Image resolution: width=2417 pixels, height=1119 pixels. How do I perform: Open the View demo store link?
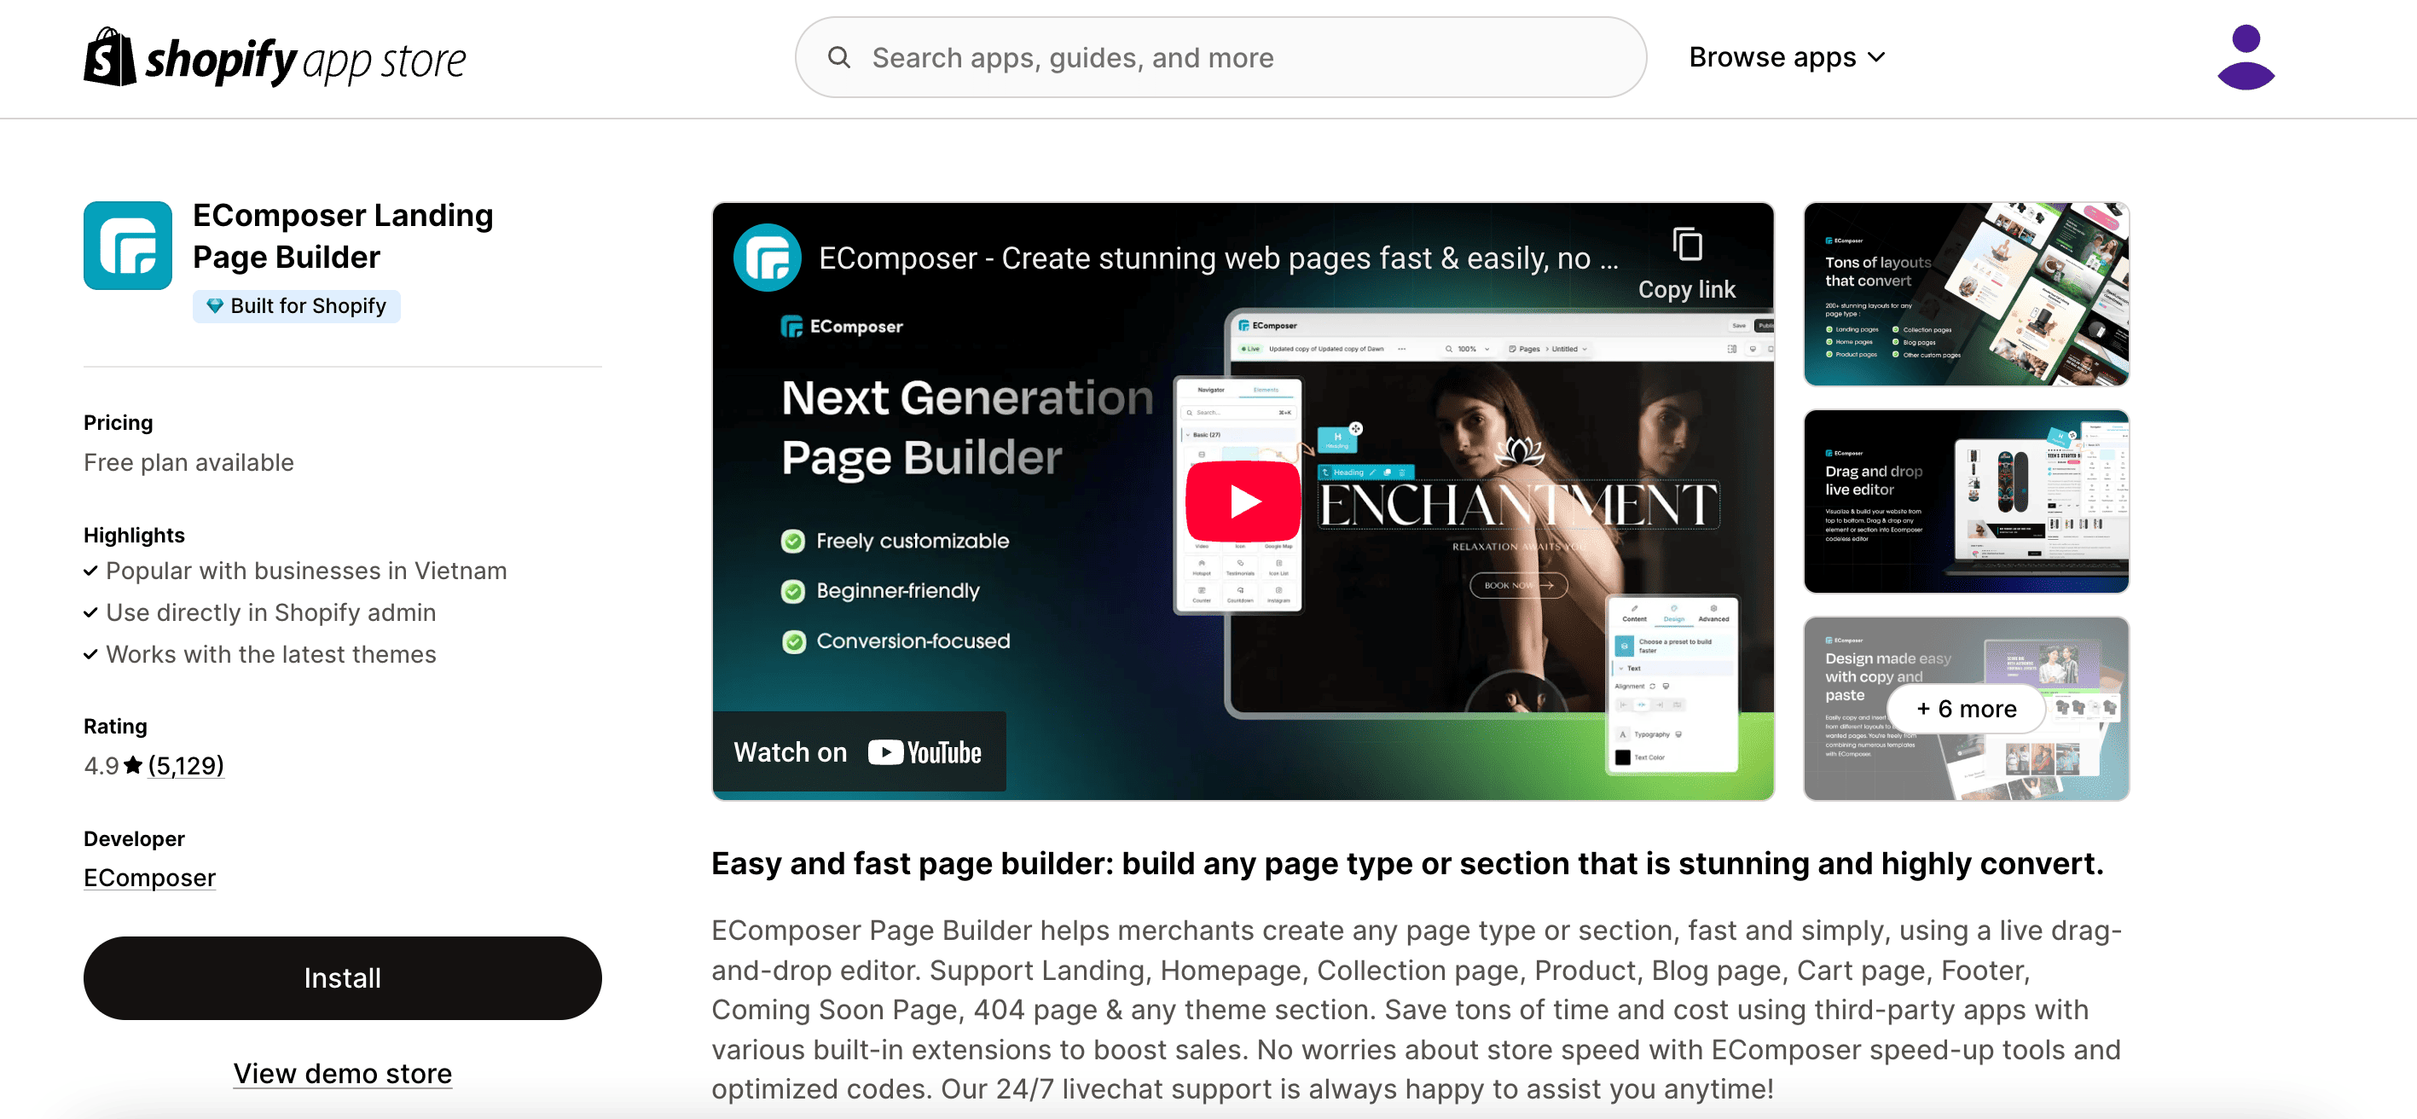[343, 1073]
